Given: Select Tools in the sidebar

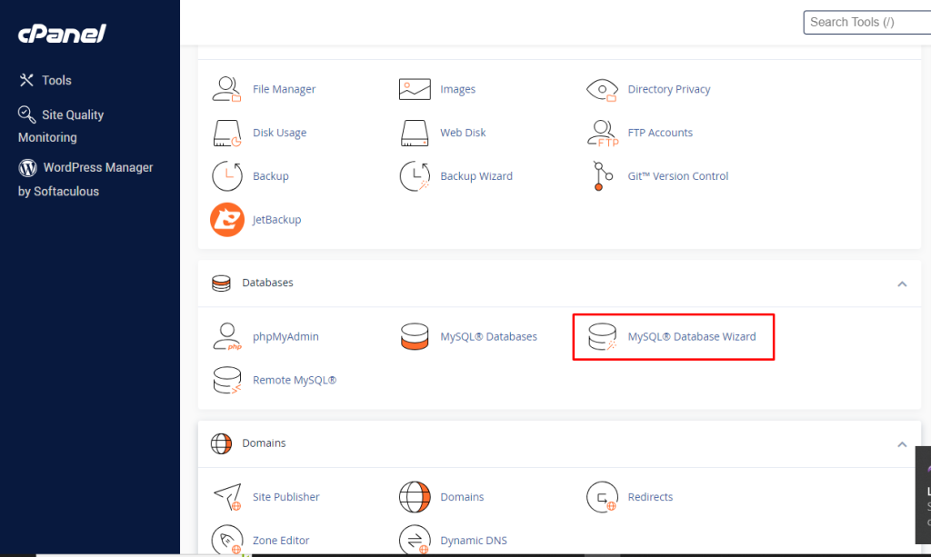Looking at the screenshot, I should pos(45,80).
